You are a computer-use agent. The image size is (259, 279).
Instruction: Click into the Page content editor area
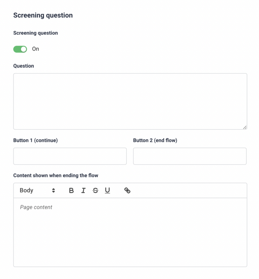tap(130, 232)
